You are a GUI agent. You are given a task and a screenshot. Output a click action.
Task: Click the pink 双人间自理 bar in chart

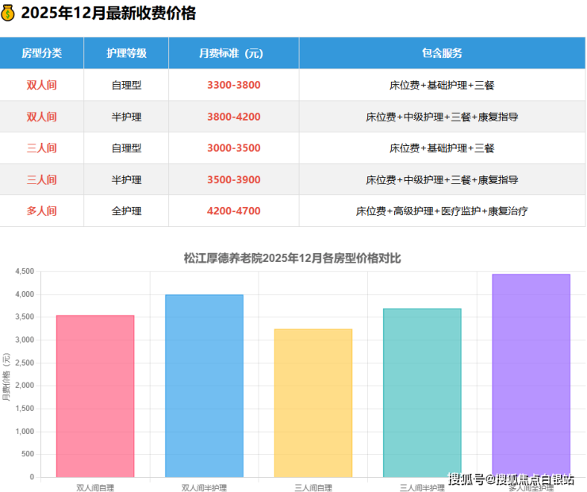click(95, 397)
